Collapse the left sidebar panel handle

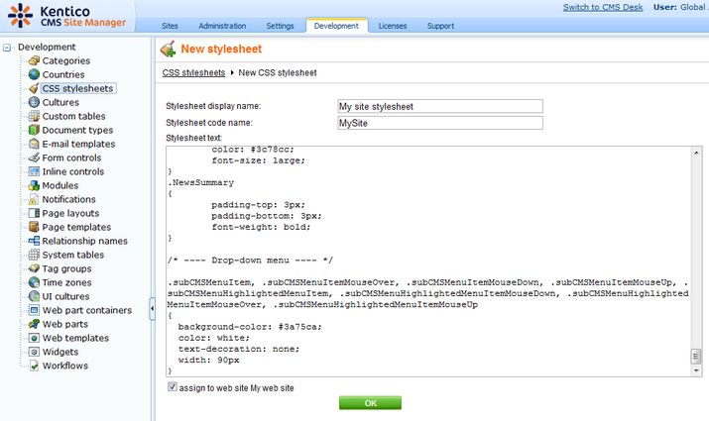pos(152,310)
